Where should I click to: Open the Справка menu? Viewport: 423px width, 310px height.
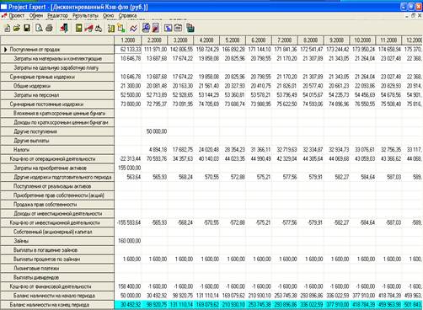(127, 16)
